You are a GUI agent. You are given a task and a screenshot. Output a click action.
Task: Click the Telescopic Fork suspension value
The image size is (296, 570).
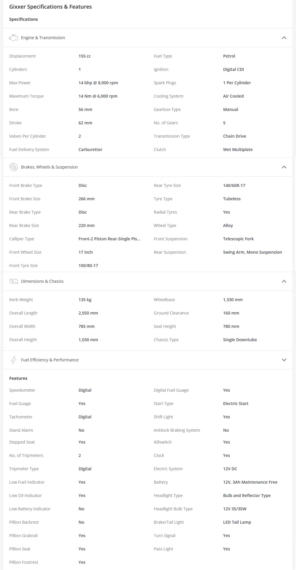238,239
